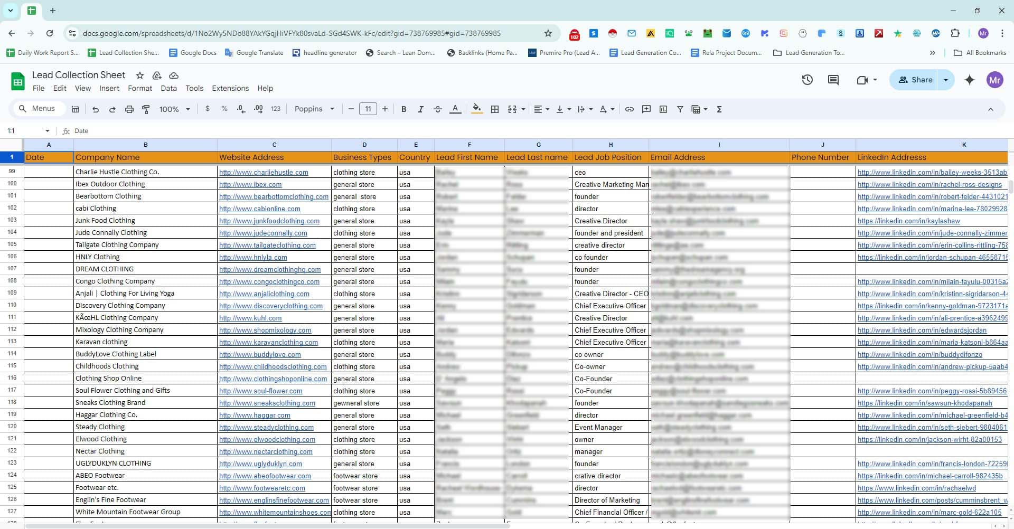Decrease decimal places icon
This screenshot has height=529, width=1014.
[x=241, y=109]
